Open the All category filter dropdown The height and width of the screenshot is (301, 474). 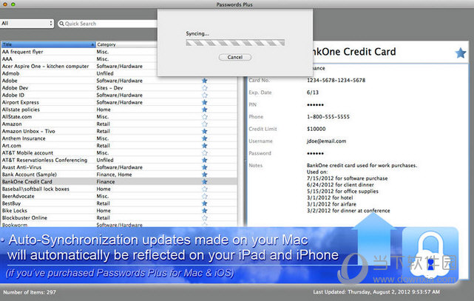[27, 24]
